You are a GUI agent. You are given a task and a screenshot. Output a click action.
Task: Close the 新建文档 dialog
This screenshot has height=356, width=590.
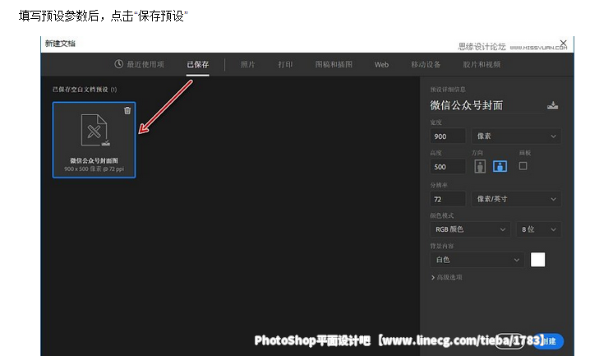tap(563, 44)
